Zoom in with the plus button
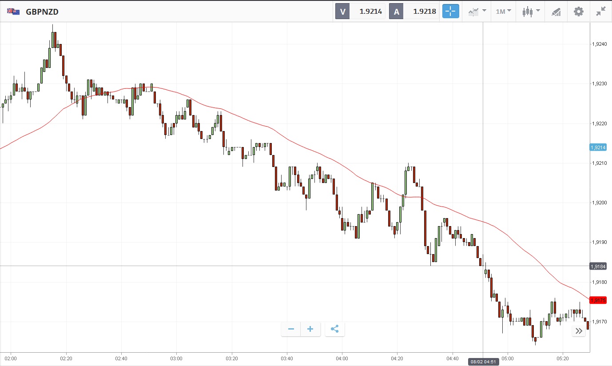Viewport: 612px width, 366px height. coord(310,329)
